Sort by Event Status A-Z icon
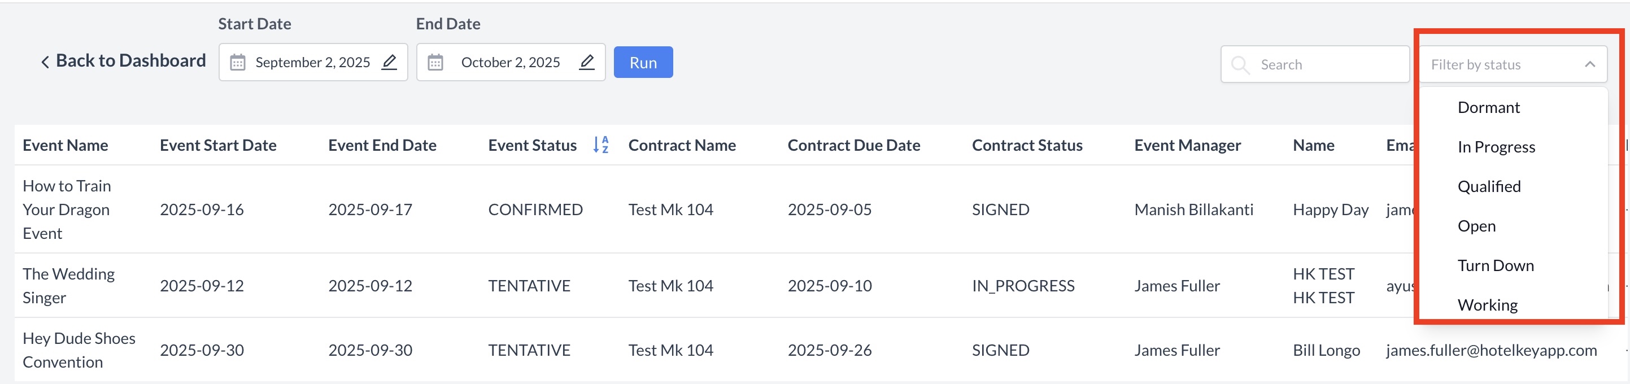The image size is (1630, 384). [600, 145]
